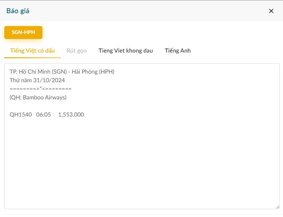The height and width of the screenshot is (217, 283).
Task: Click the price 1,553,000
Action: click(71, 114)
